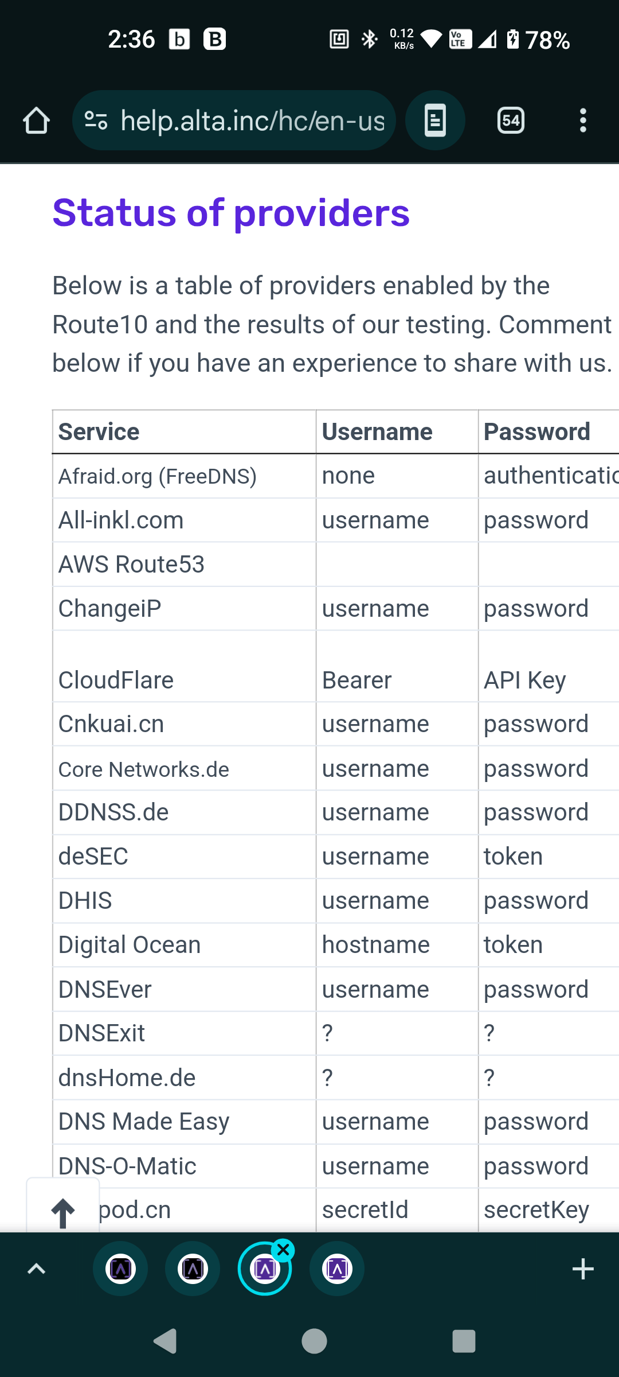
Task: Tap the Android home navigation button
Action: pos(314,1341)
